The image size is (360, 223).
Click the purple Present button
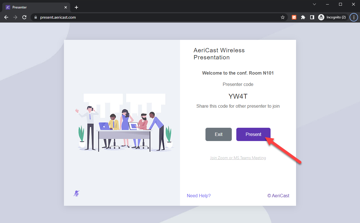(253, 134)
